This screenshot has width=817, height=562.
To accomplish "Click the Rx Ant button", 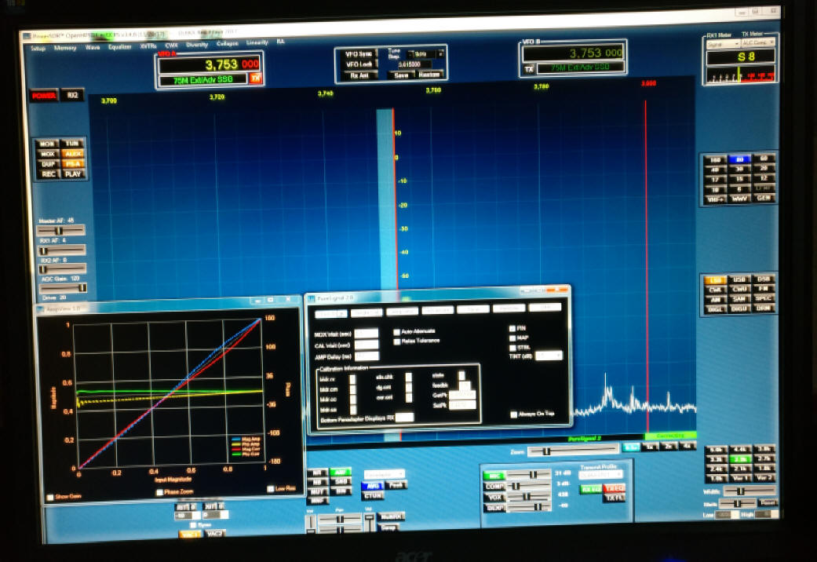I will point(359,75).
